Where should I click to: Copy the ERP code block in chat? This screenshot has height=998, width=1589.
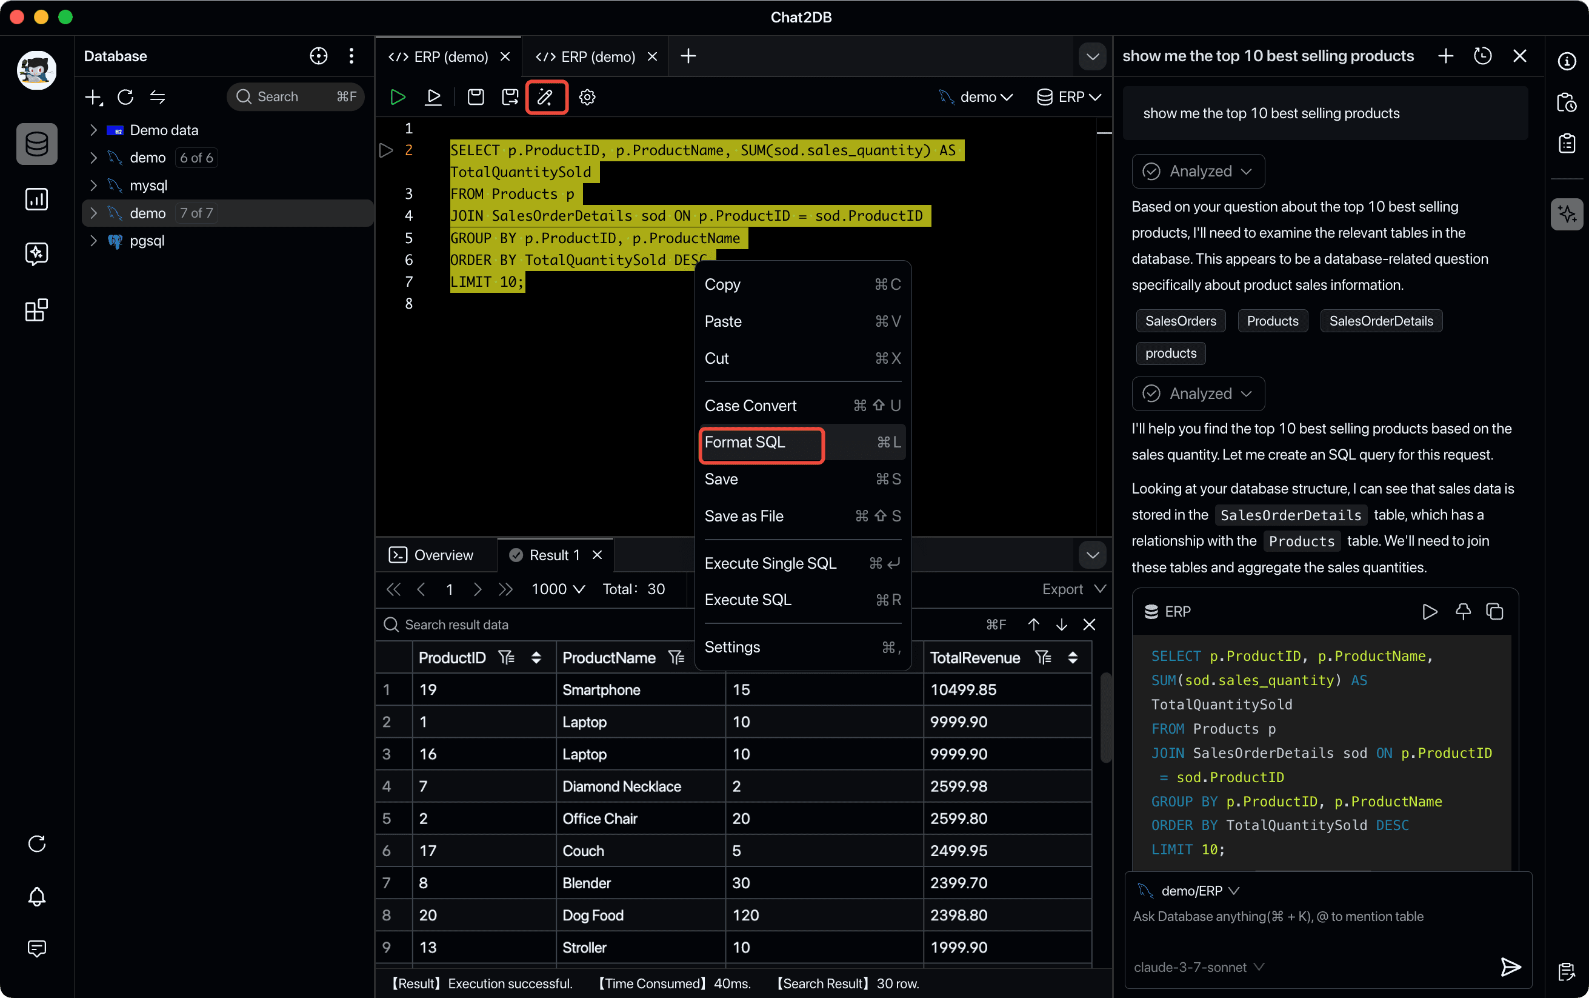[1494, 612]
